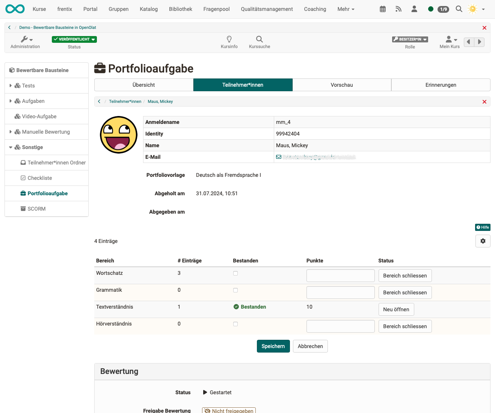Open the search magnifier icon

point(459,9)
